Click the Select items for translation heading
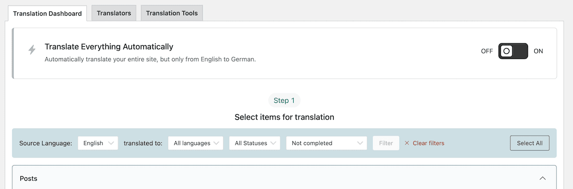The image size is (573, 189). [284, 117]
